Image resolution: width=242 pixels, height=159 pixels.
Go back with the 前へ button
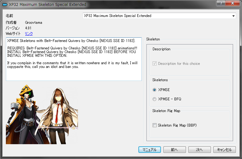[x=174, y=149]
